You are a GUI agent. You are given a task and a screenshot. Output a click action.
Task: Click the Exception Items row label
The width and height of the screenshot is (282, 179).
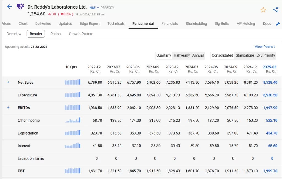tap(31, 158)
